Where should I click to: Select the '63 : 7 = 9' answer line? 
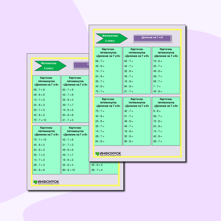68,90
